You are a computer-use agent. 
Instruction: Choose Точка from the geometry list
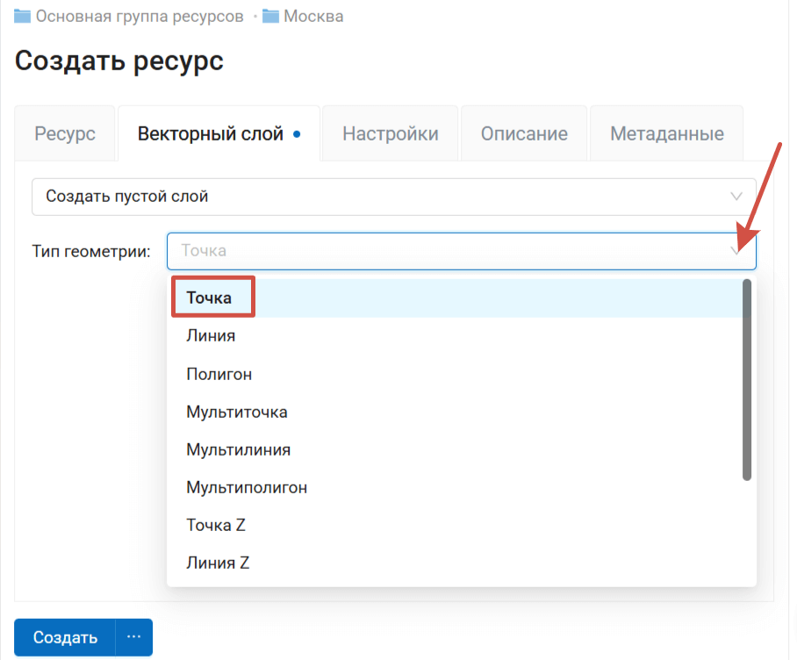pyautogui.click(x=210, y=298)
